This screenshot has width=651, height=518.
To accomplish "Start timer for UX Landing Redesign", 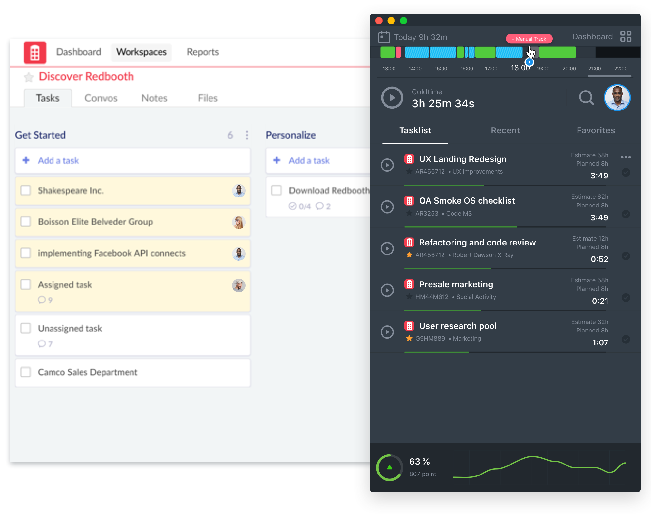I will click(x=387, y=165).
